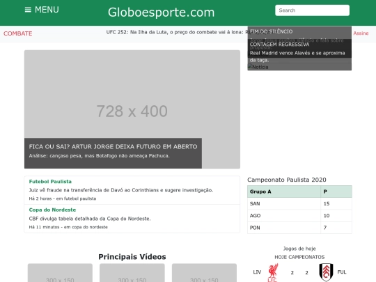Open the middle video thumbnail under Principais Vídeos
376x282 pixels.
132,273
